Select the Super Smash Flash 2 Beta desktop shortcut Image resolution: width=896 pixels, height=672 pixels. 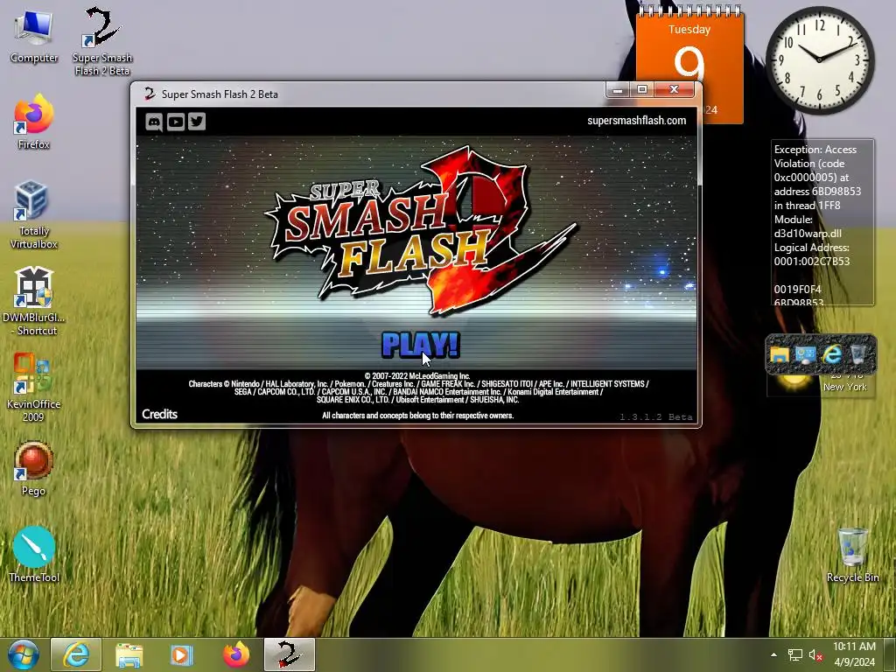pos(102,41)
